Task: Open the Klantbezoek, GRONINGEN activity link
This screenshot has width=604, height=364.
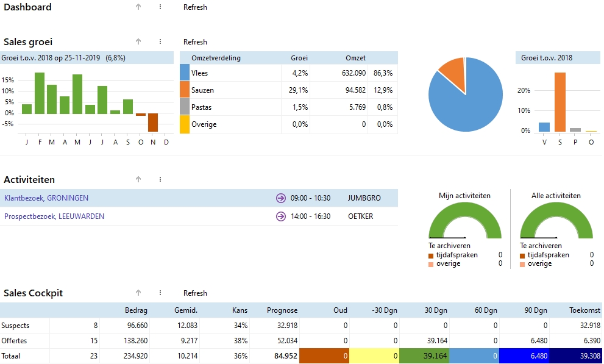Action: [x=46, y=198]
